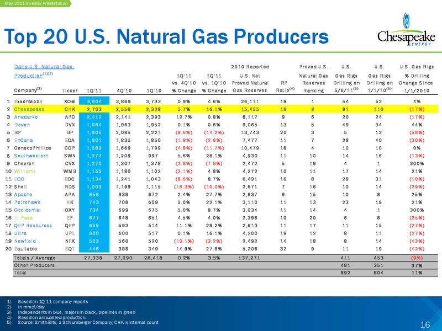Click footnote 'Based on annualized production'
Viewport: 442px width, 331px height.
(x=51, y=318)
